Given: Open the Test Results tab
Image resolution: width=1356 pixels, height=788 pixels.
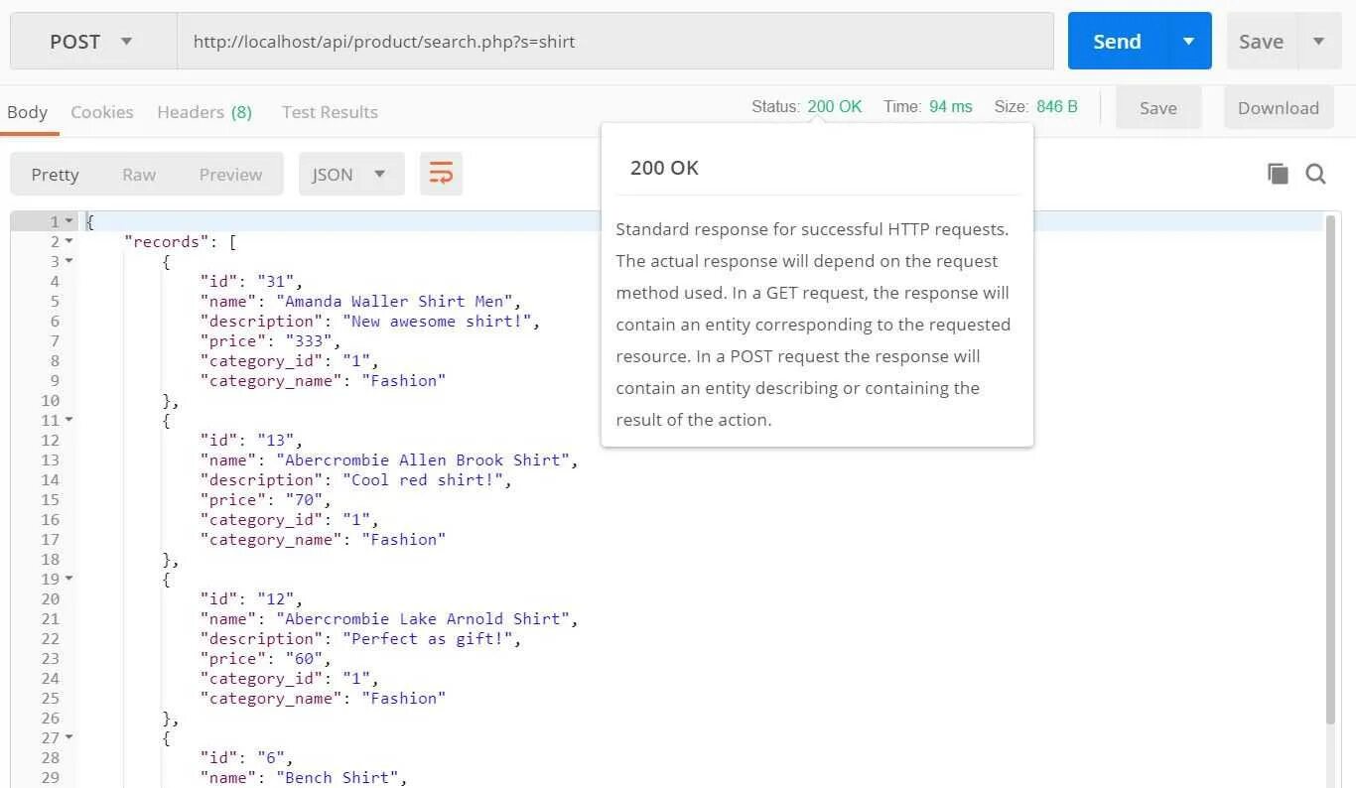Looking at the screenshot, I should [330, 112].
